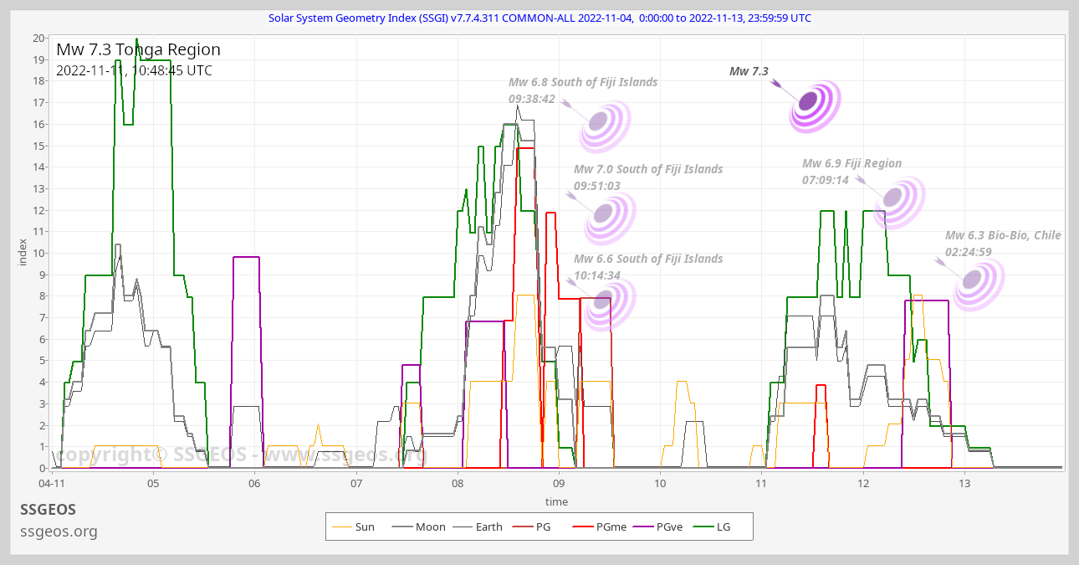Click the 'Mw 6.8 South of Fiji Islands' label
Viewport: 1079px width, 565px height.
tap(583, 82)
